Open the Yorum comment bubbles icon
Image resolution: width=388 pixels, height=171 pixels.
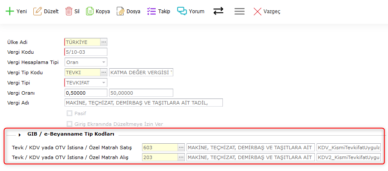tap(182, 12)
